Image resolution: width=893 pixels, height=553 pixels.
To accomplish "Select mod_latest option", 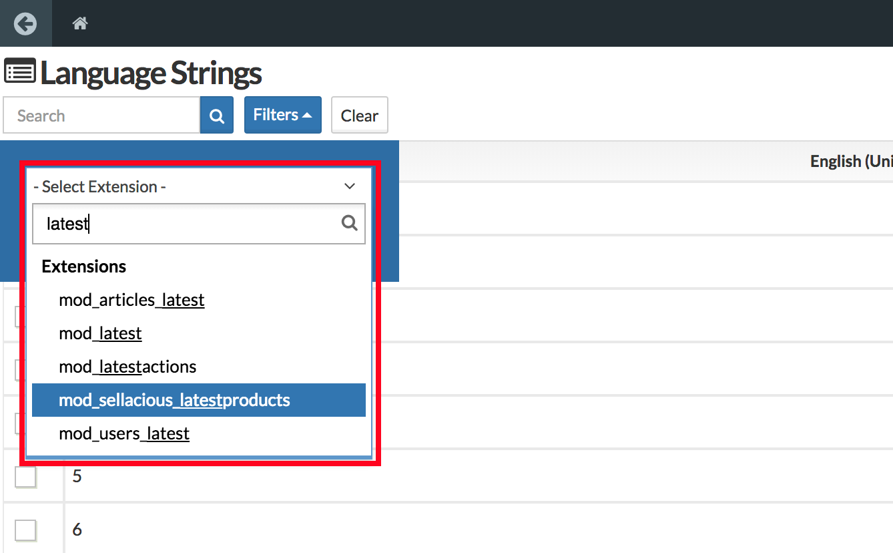I will 199,333.
